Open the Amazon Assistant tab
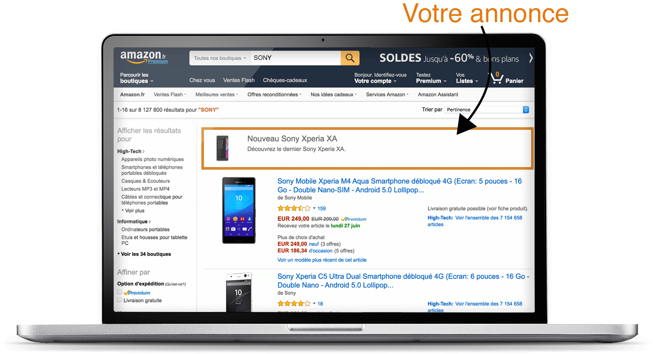 (x=438, y=94)
